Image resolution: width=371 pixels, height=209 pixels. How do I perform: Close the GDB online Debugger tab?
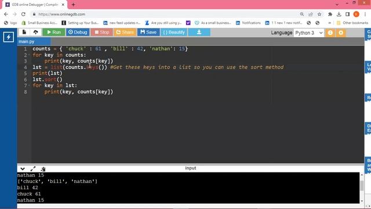[x=63, y=5]
